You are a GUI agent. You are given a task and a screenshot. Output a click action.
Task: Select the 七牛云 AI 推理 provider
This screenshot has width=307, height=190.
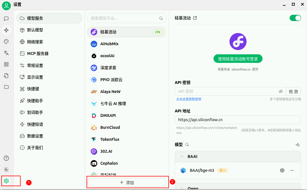(127, 104)
